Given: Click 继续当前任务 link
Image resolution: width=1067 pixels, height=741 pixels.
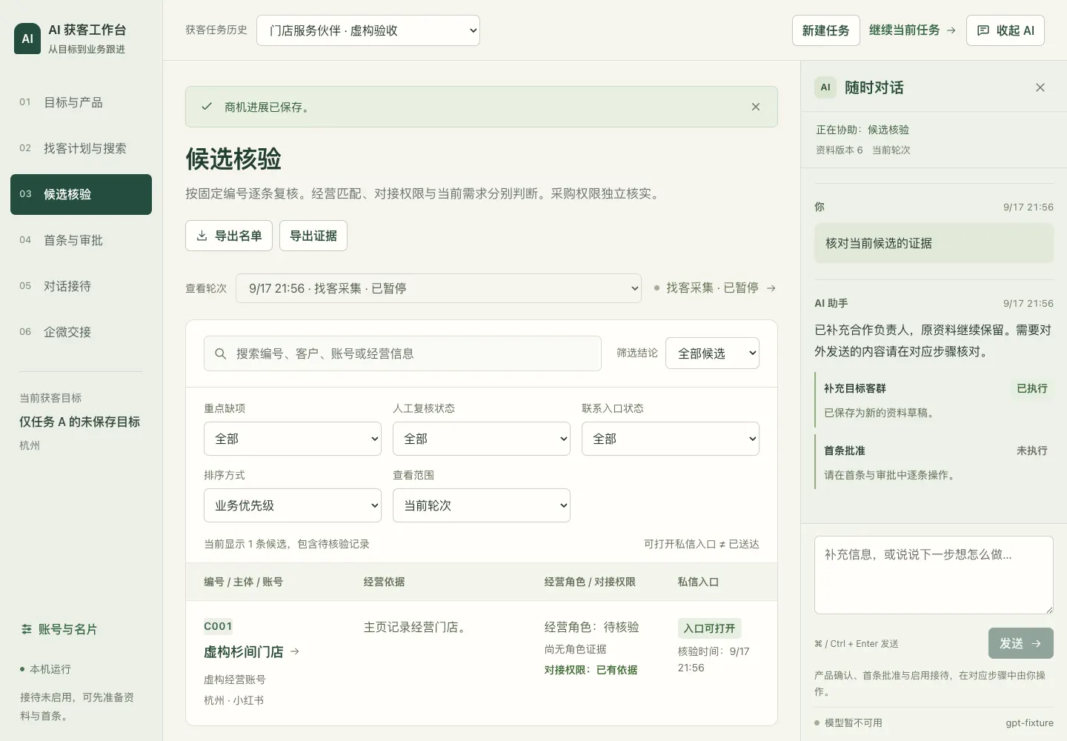Looking at the screenshot, I should (912, 30).
